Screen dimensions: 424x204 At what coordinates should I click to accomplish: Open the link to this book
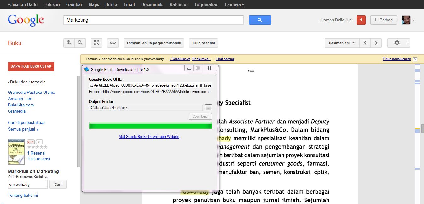click(x=113, y=43)
